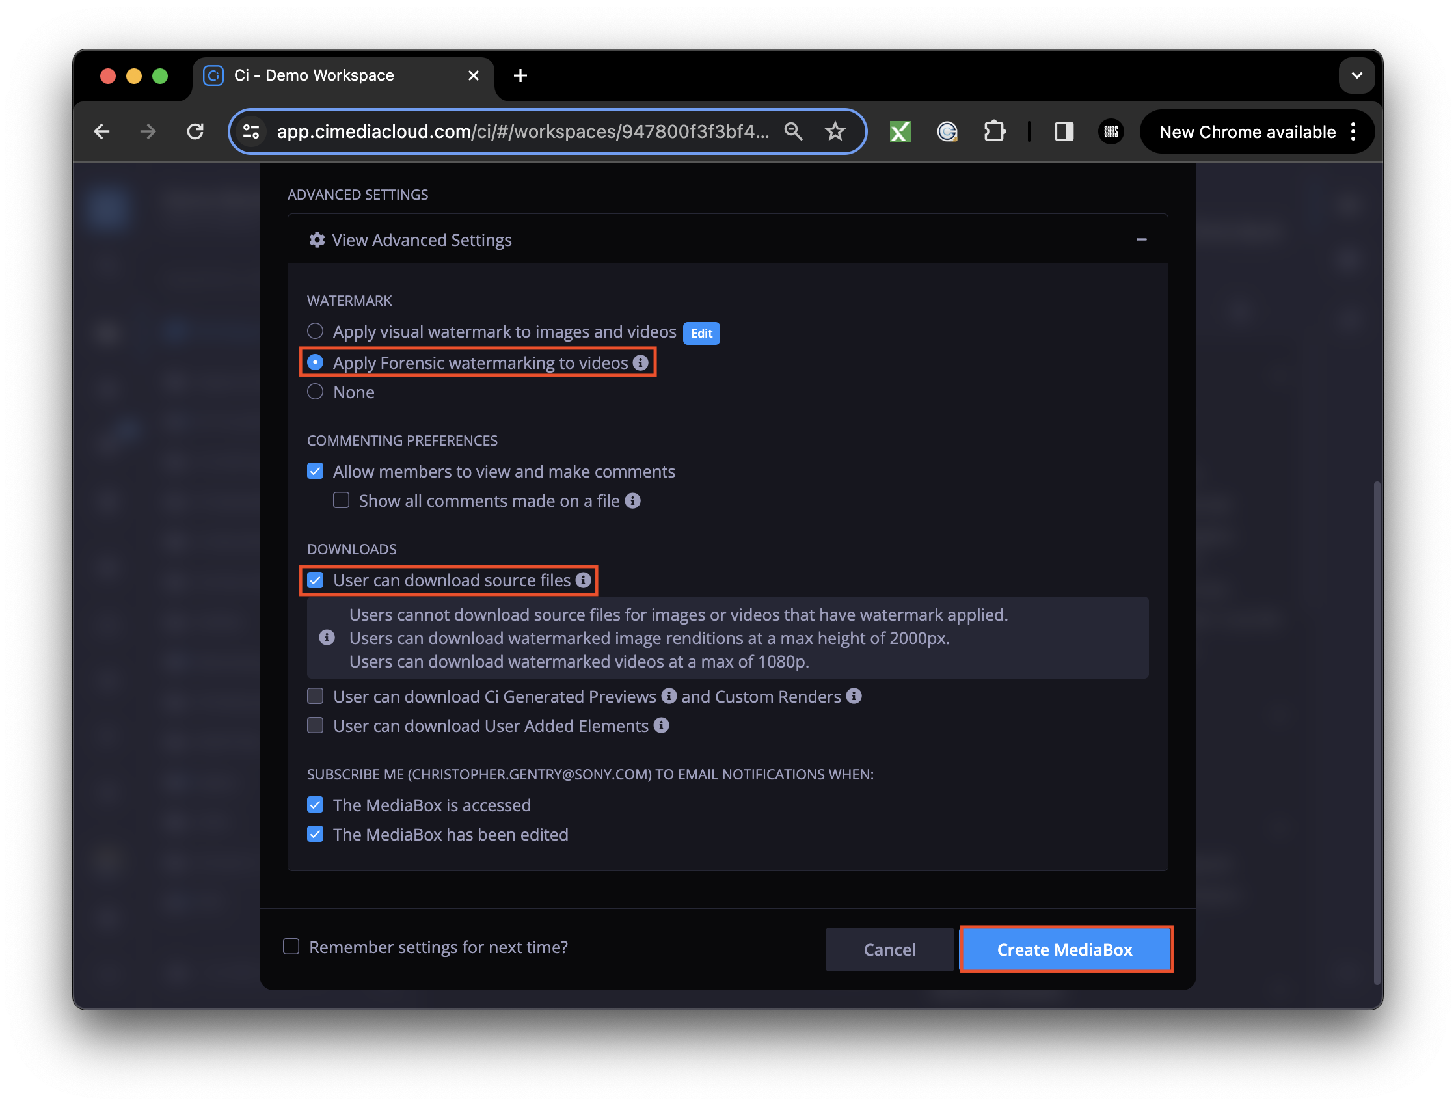
Task: Click the Excel extension icon in the toolbar
Action: [900, 131]
